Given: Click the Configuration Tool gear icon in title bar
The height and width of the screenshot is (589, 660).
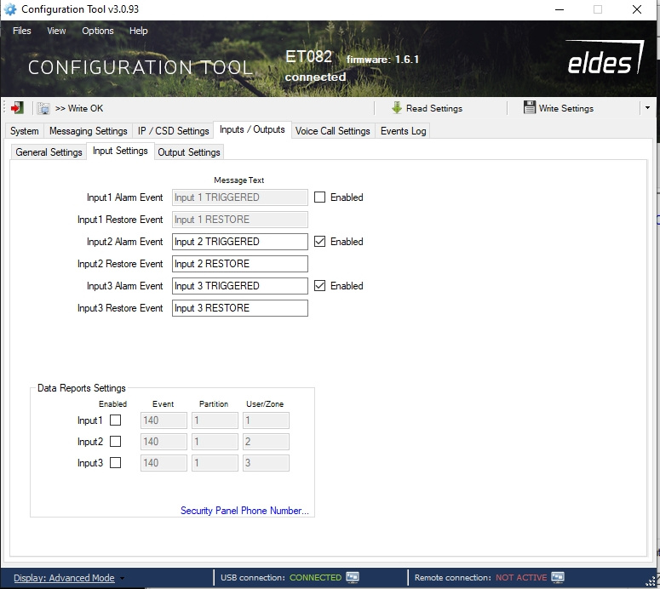Looking at the screenshot, I should tap(10, 9).
